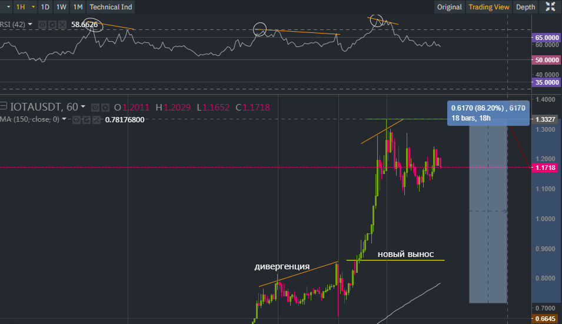Click the IOTAUSDT, 60 symbol title
The width and height of the screenshot is (562, 324).
[44, 106]
